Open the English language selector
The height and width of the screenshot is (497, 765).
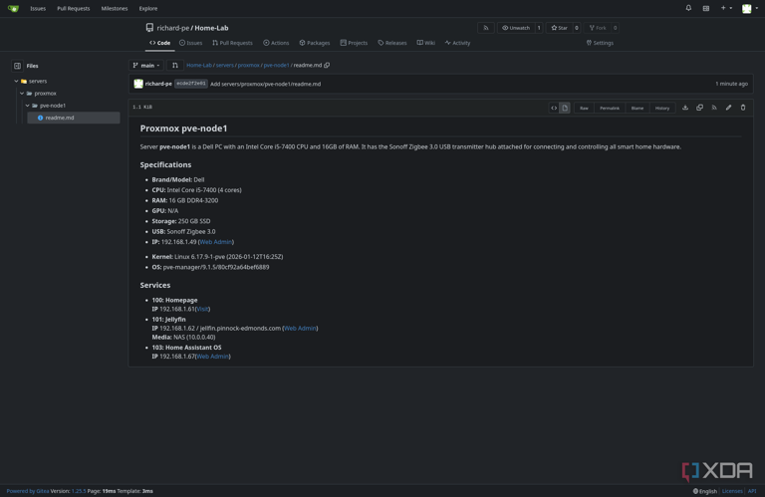(x=705, y=491)
